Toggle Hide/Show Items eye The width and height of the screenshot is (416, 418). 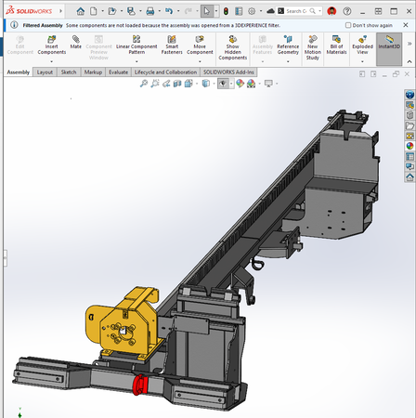pyautogui.click(x=223, y=84)
